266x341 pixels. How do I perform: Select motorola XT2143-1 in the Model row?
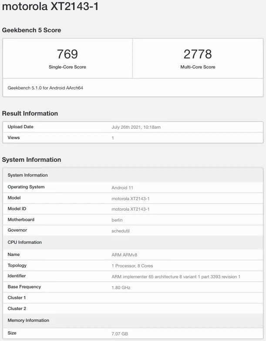131,198
